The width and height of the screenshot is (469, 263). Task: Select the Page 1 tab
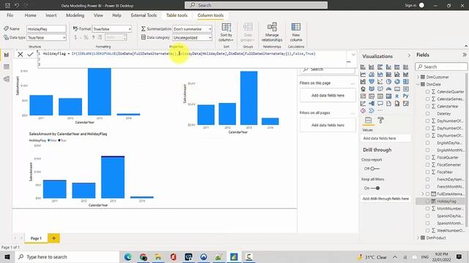(36, 238)
